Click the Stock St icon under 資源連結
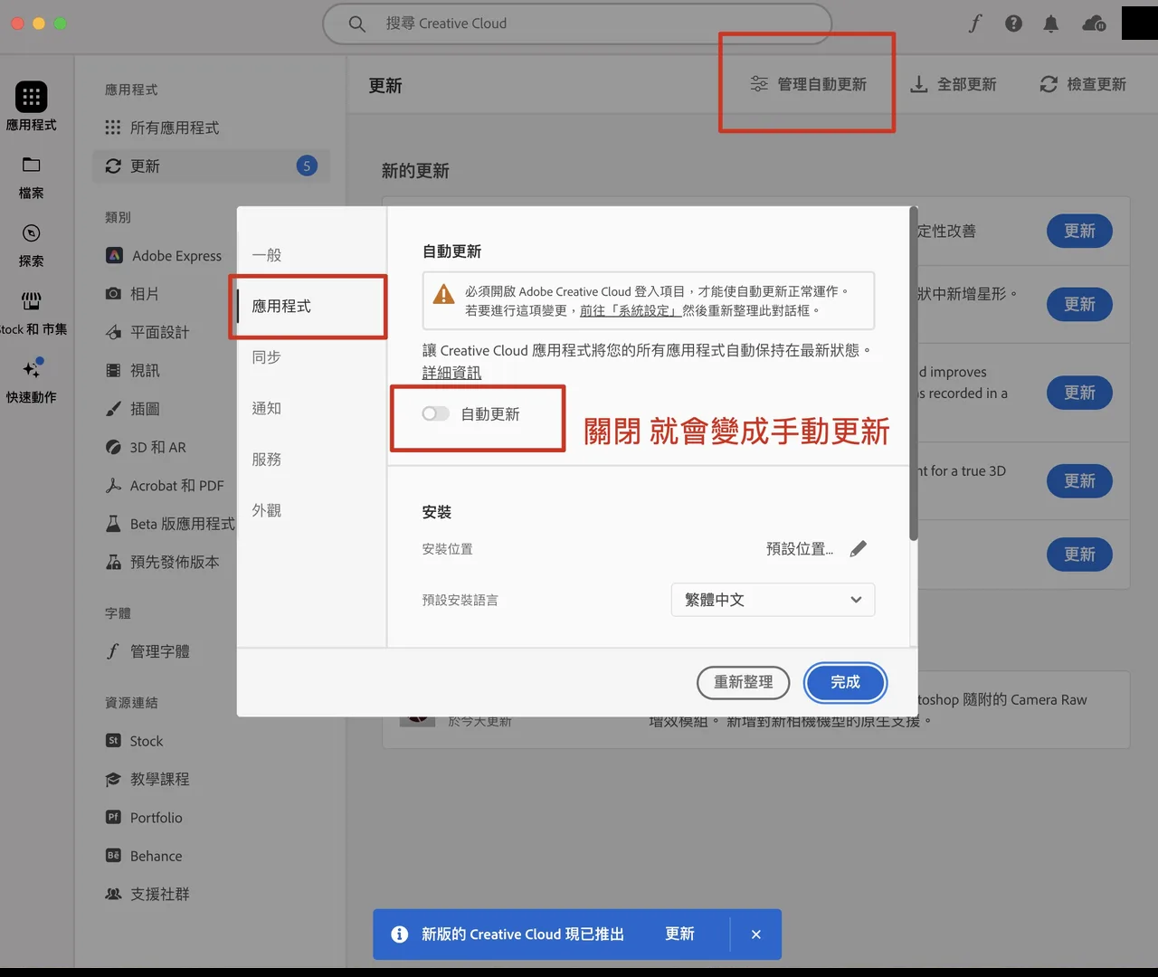The height and width of the screenshot is (977, 1158). coord(113,741)
